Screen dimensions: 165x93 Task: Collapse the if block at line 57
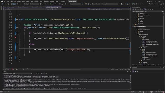(17, 28)
